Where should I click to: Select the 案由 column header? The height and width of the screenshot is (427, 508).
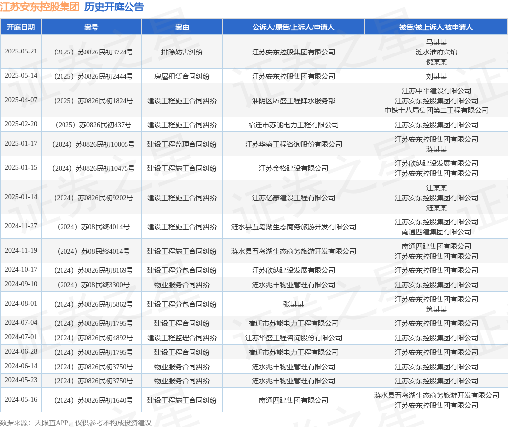coord(182,27)
